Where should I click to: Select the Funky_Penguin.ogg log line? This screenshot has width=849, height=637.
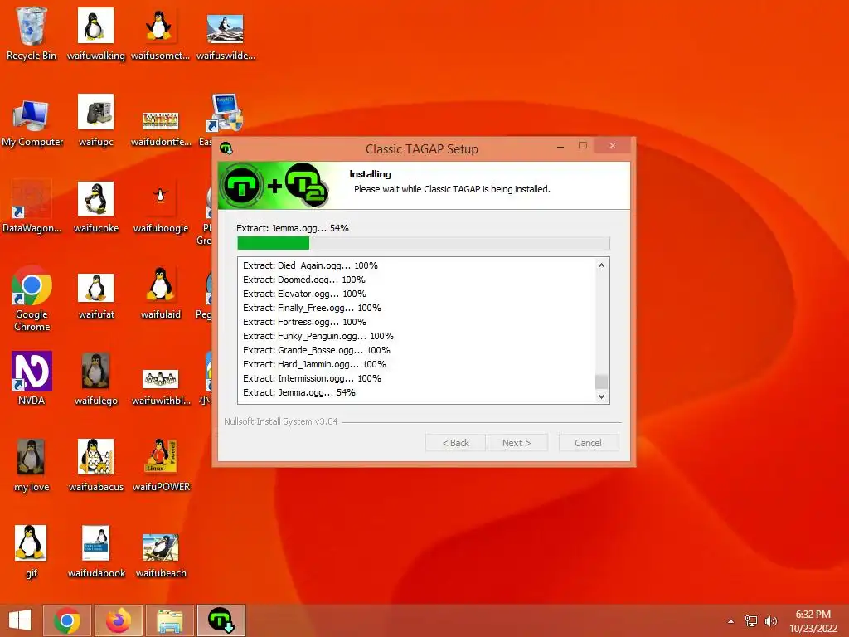[x=318, y=336]
